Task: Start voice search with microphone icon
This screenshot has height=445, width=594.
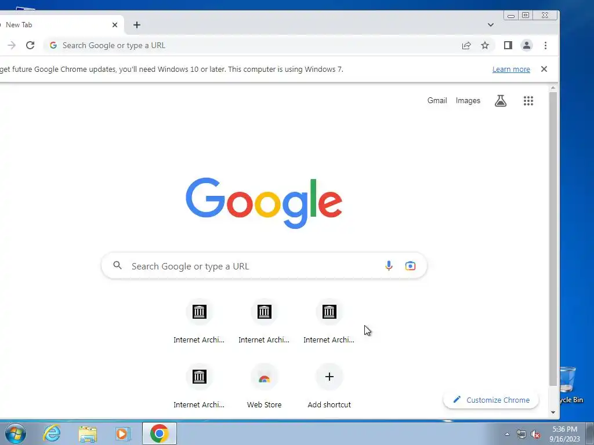Action: click(x=389, y=265)
